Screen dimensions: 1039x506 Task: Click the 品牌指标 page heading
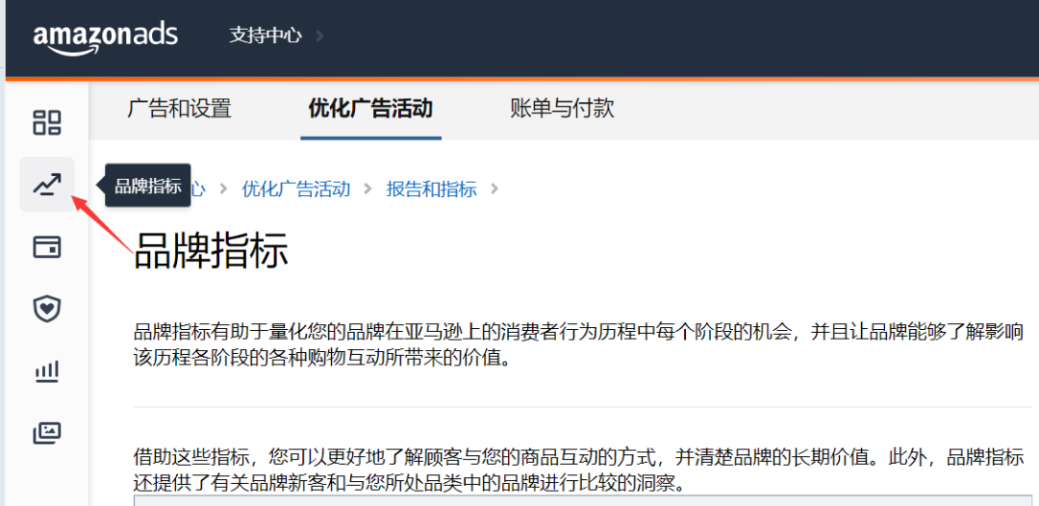[211, 250]
